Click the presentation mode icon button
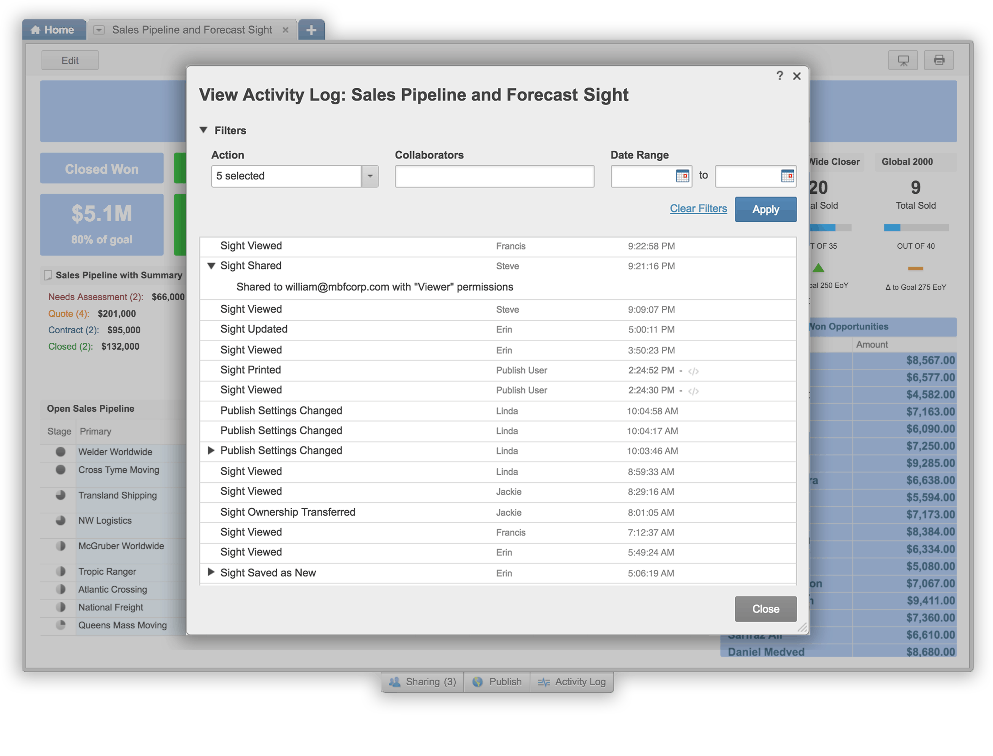993x756 pixels. click(x=902, y=60)
